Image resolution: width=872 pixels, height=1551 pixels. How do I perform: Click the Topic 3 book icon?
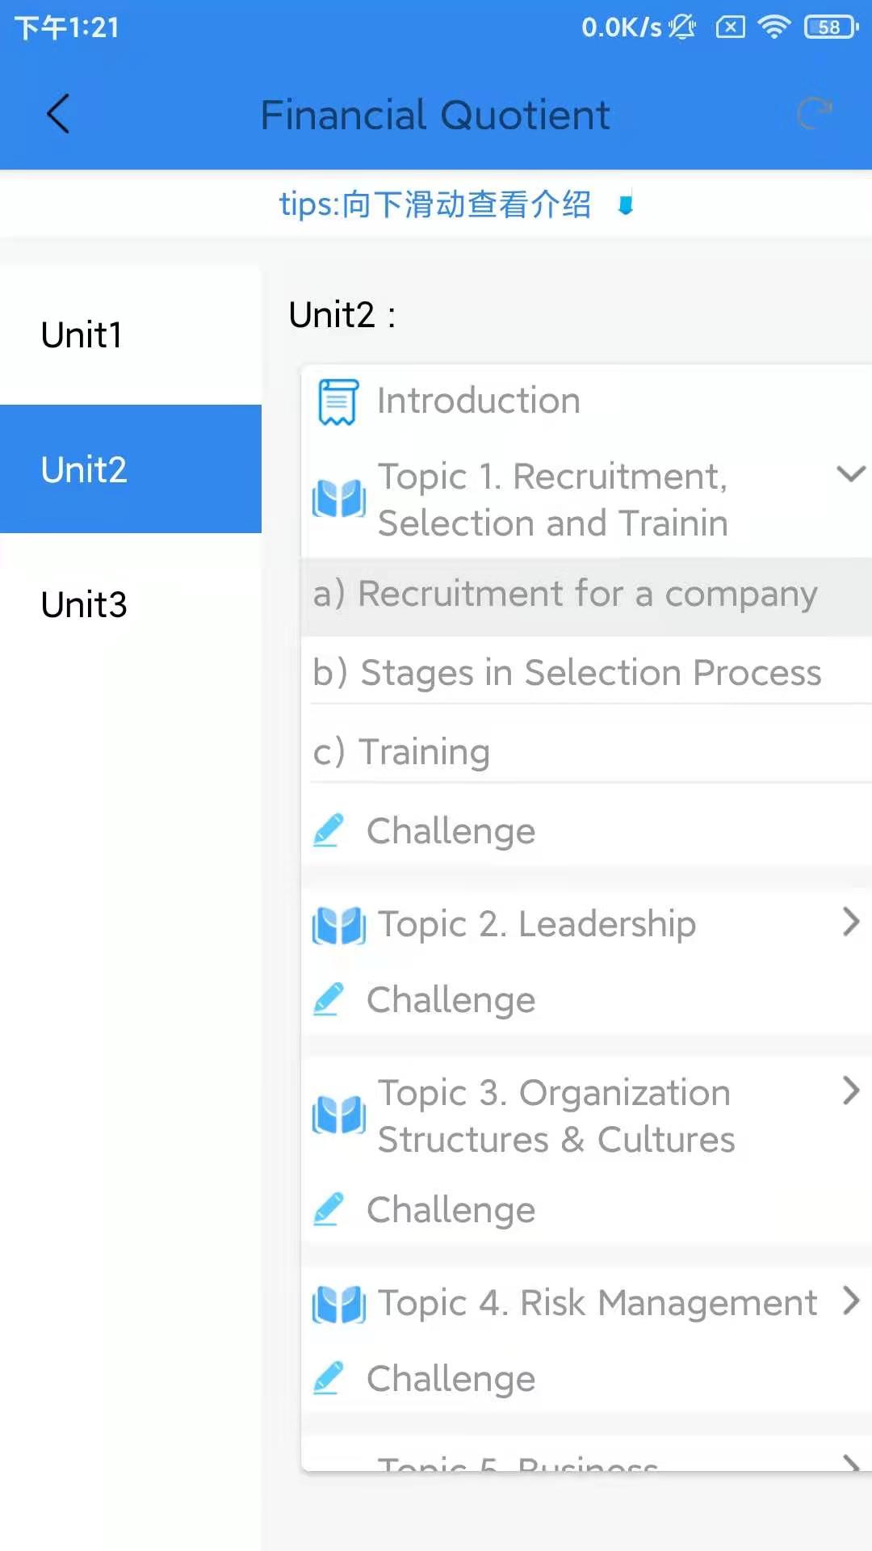pyautogui.click(x=339, y=1116)
